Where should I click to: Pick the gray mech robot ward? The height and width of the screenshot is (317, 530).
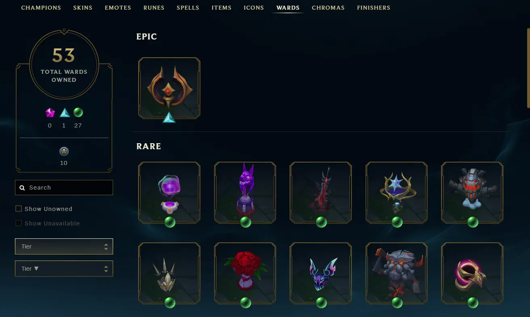pyautogui.click(x=472, y=192)
